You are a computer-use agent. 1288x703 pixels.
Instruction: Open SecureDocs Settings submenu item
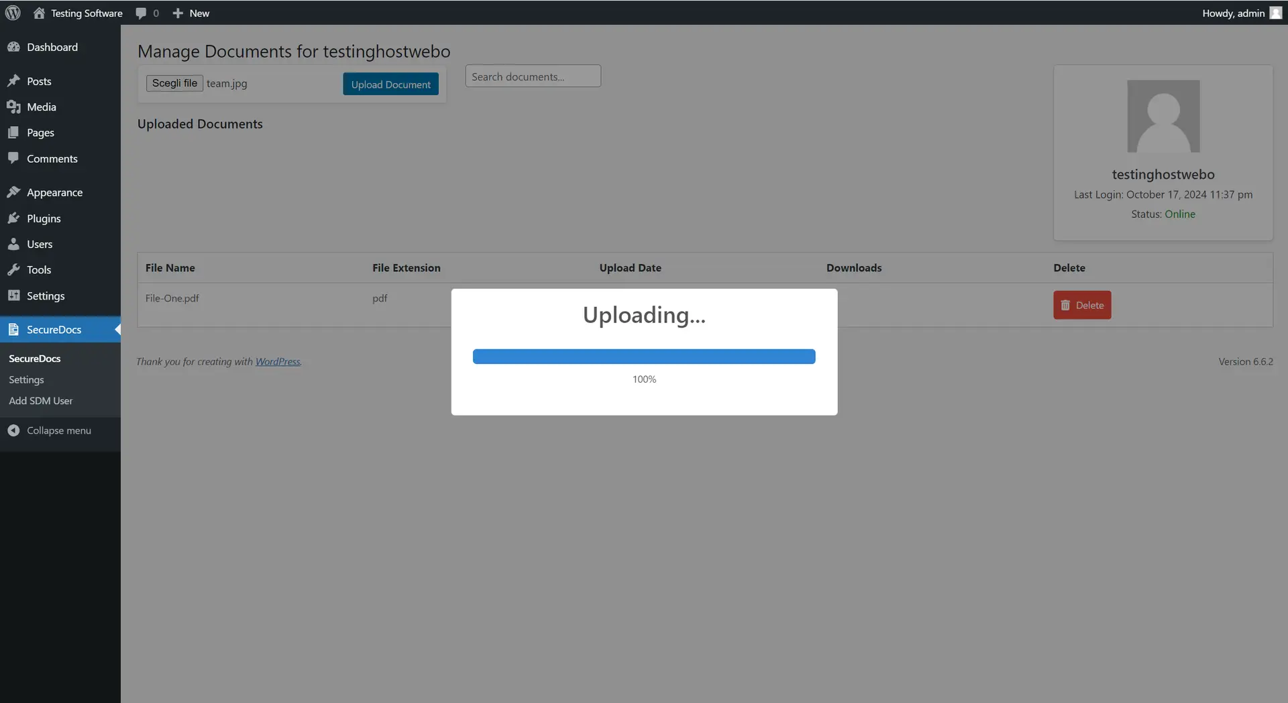[26, 380]
